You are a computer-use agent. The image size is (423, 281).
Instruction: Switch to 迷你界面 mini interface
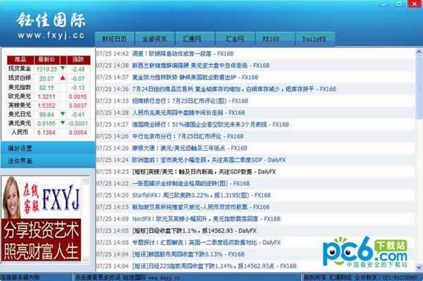(x=48, y=161)
